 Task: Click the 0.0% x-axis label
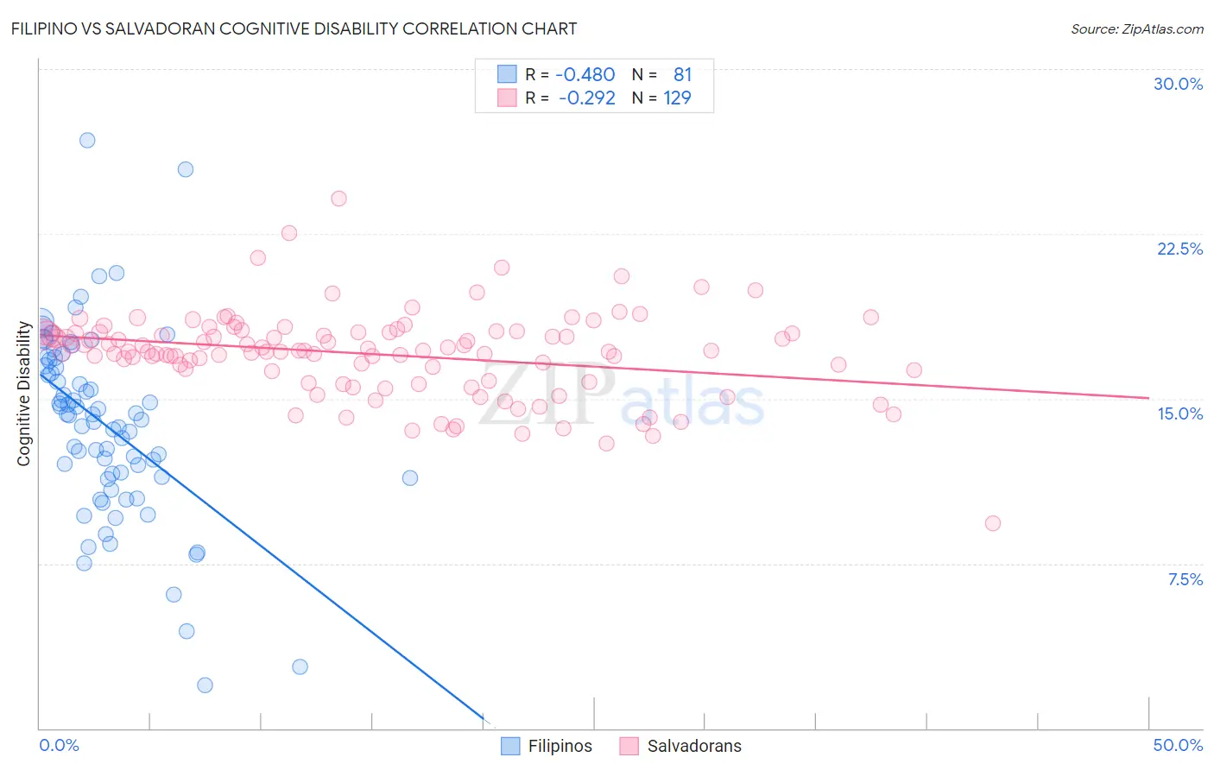(59, 745)
